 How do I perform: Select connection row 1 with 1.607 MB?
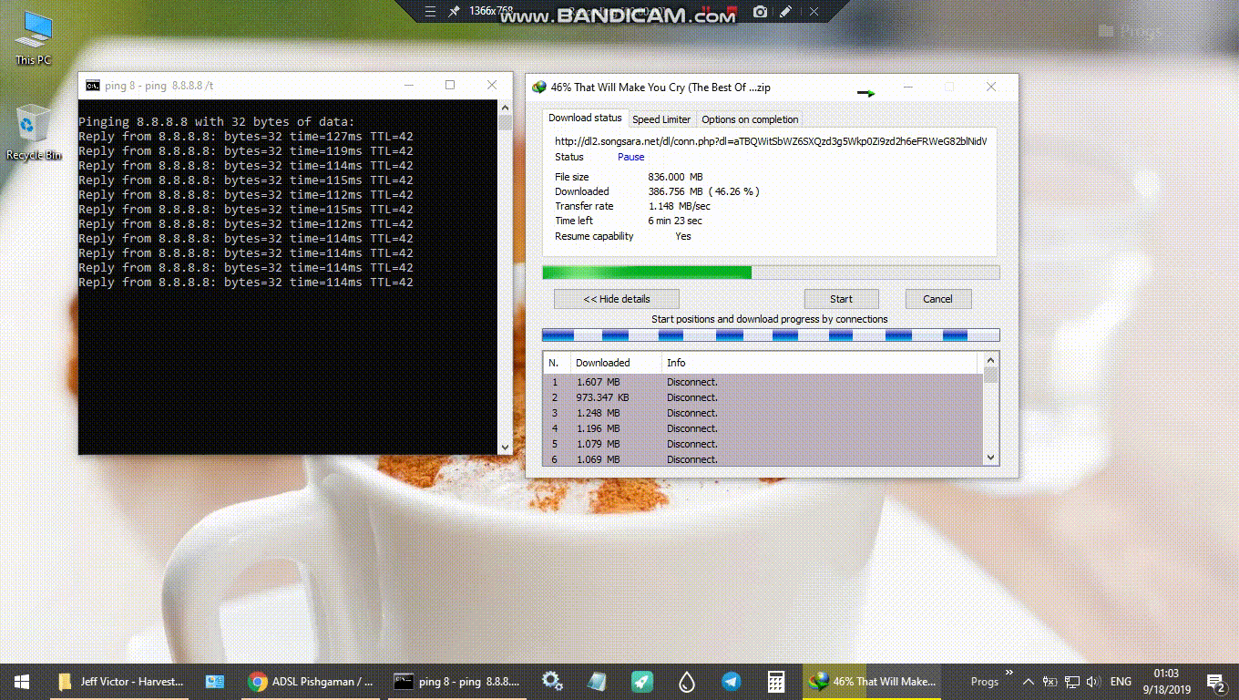click(x=763, y=383)
